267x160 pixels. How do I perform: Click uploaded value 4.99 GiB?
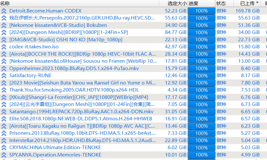[x=250, y=155]
